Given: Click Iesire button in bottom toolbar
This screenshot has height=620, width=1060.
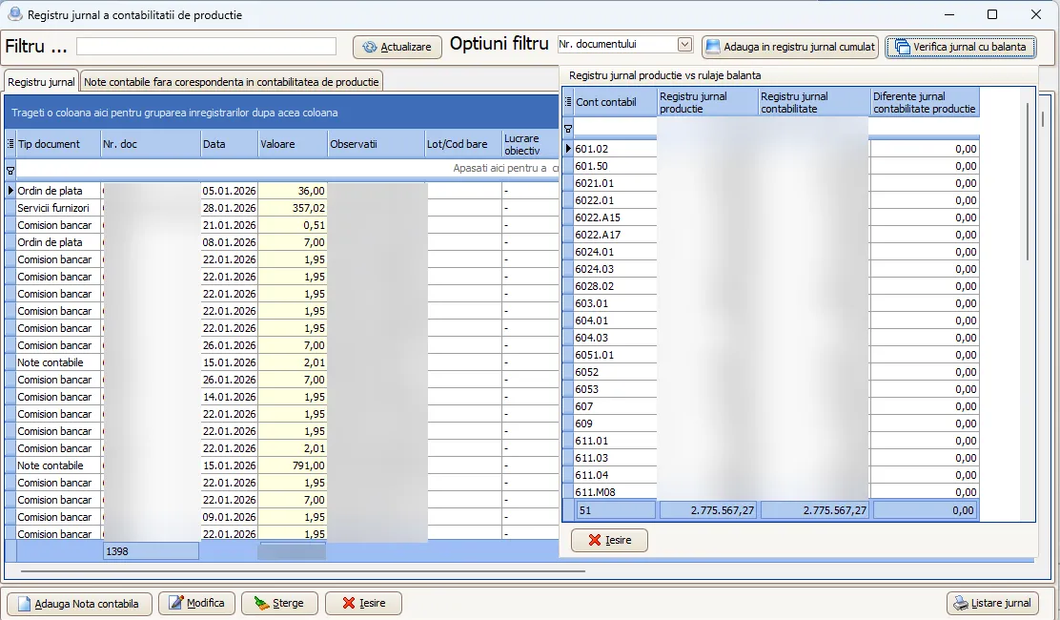Looking at the screenshot, I should click(363, 603).
